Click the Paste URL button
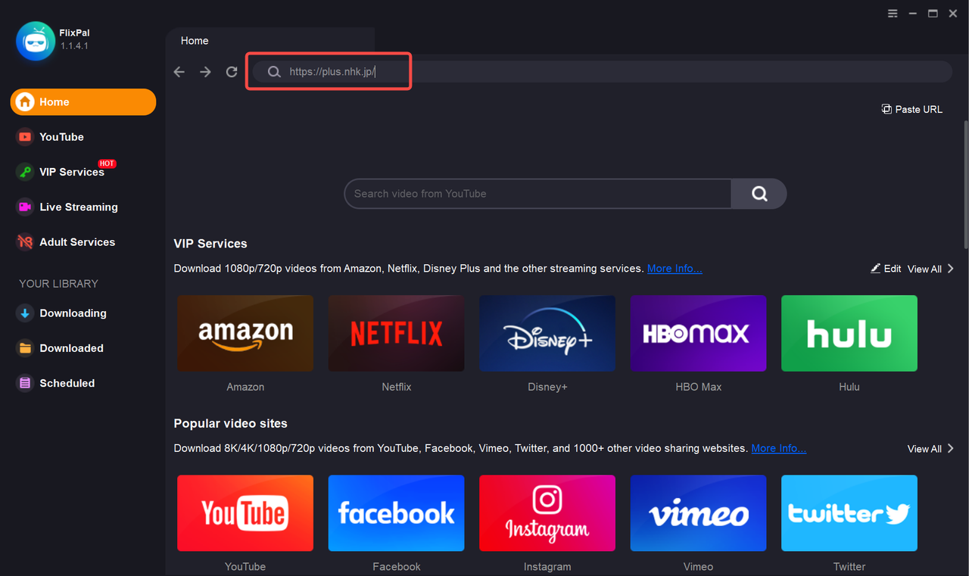969x576 pixels. (x=912, y=109)
